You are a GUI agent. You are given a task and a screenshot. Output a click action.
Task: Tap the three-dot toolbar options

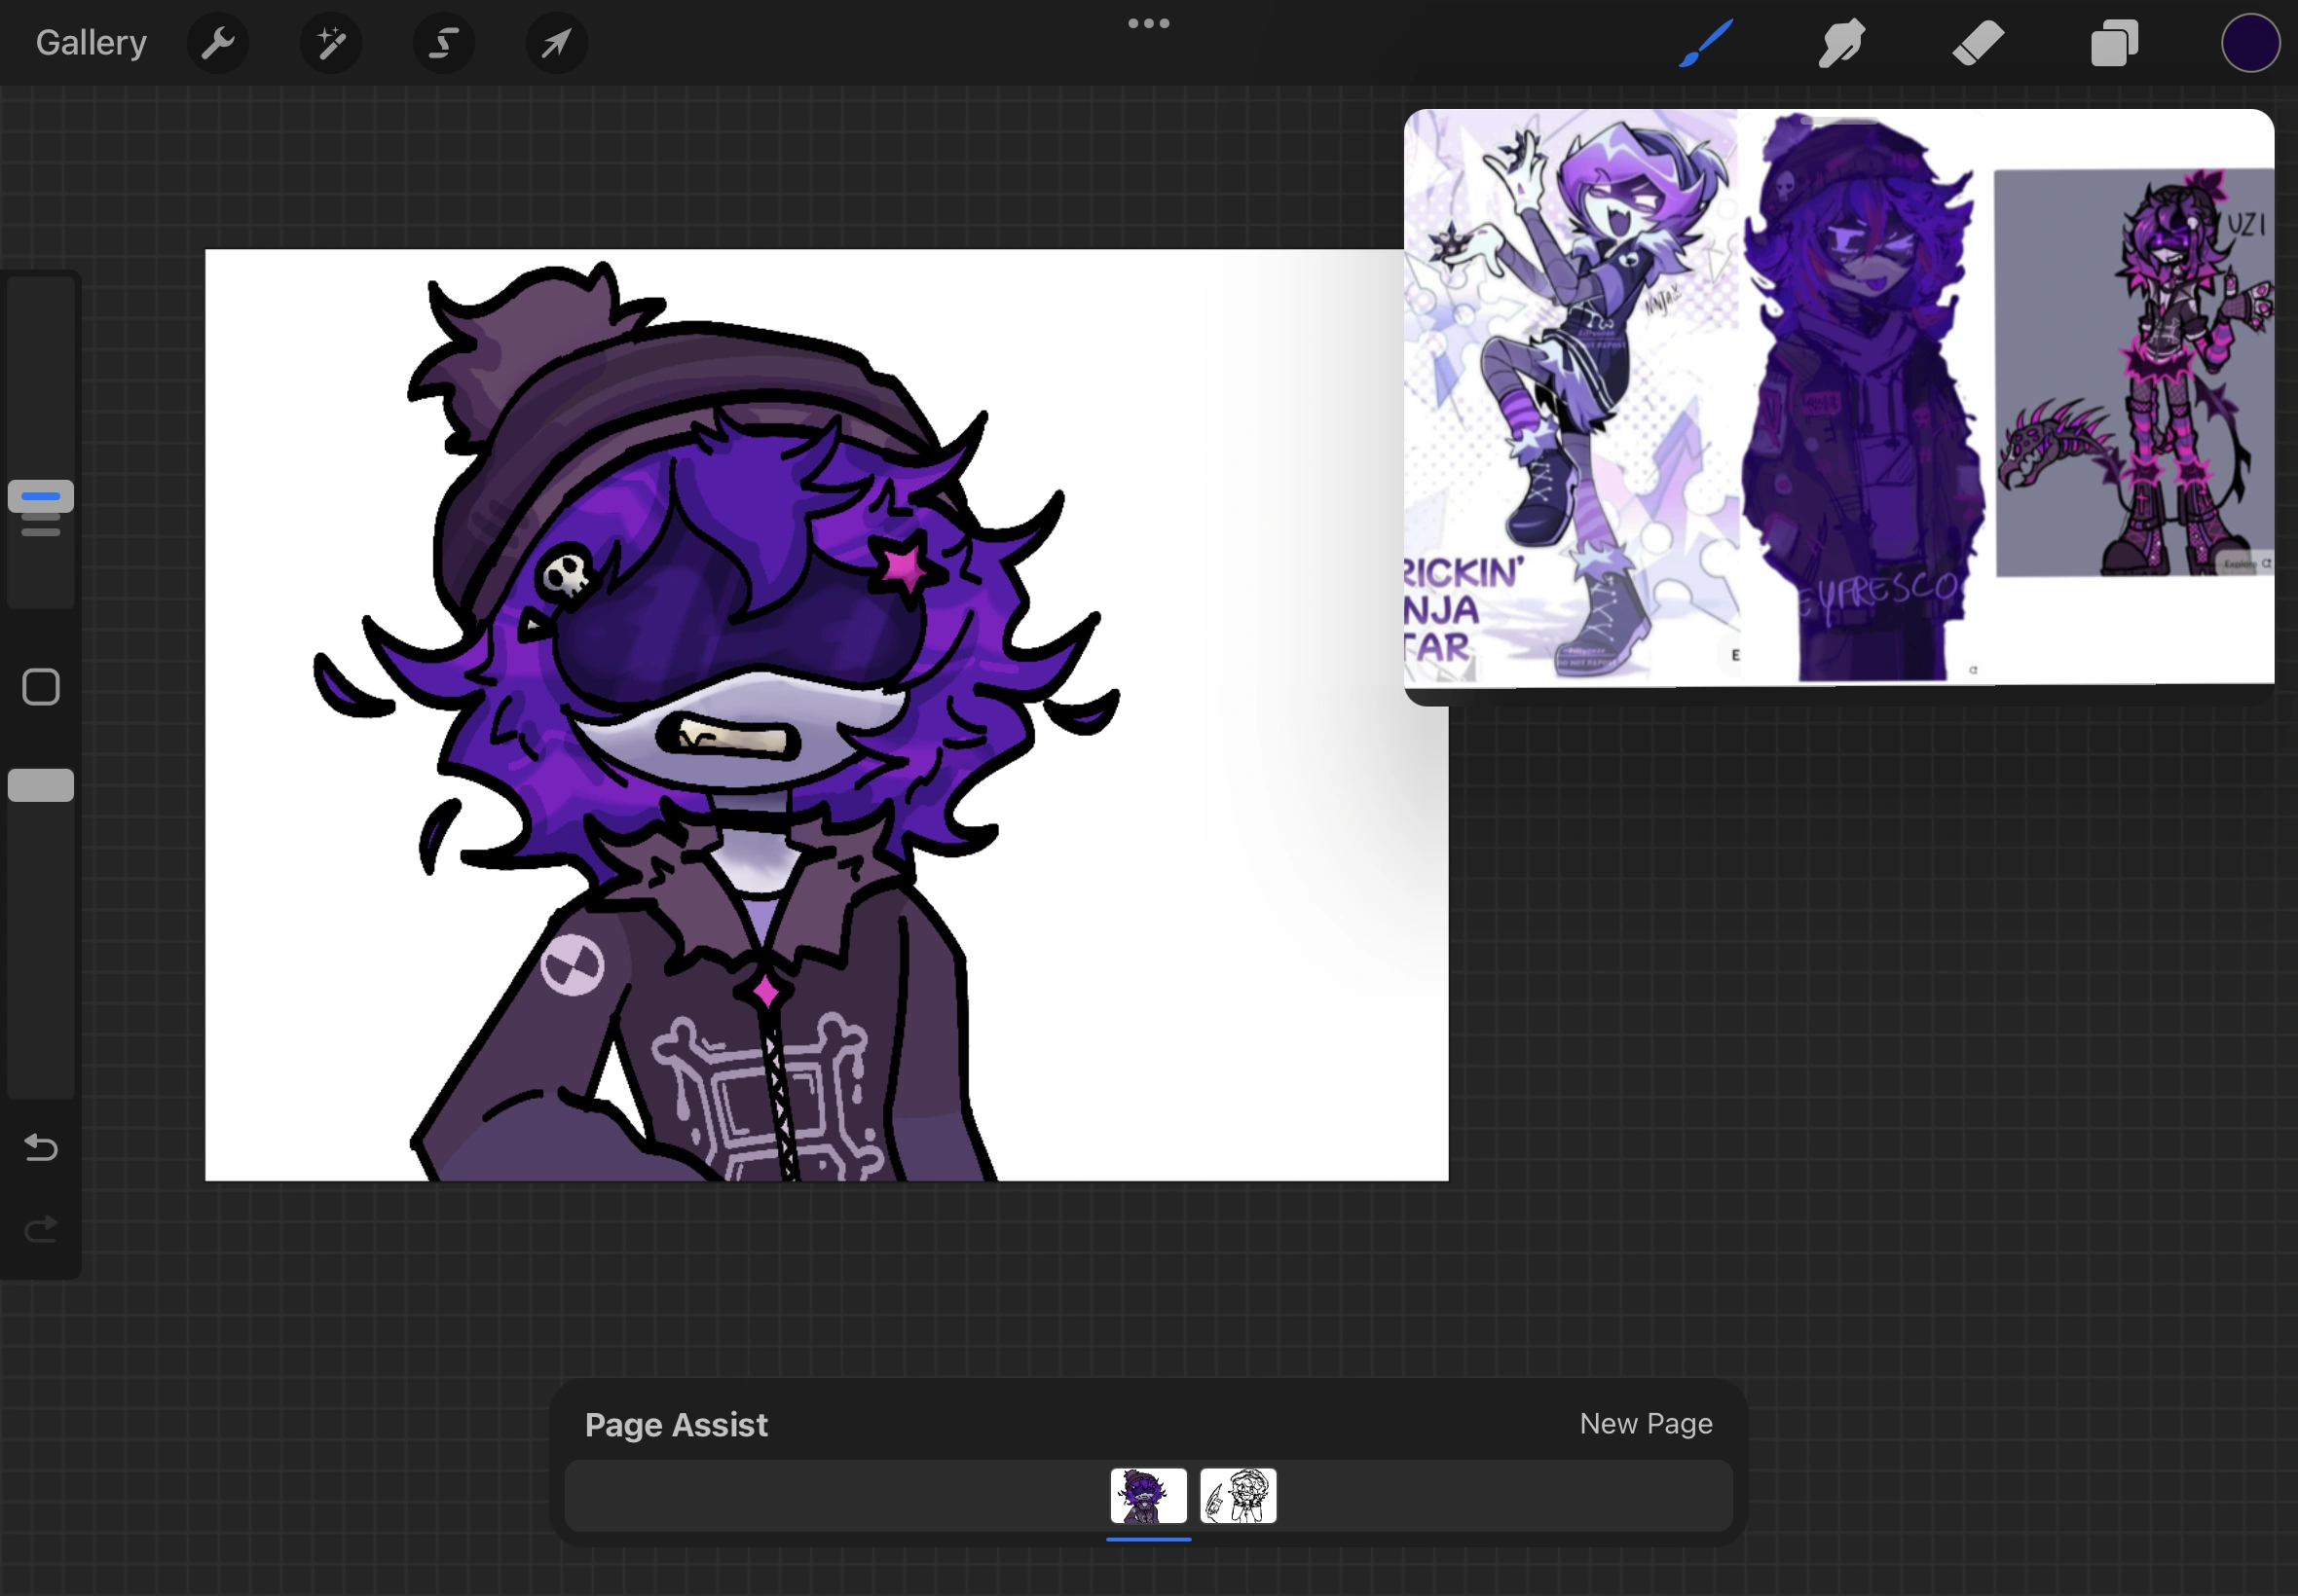1147,22
